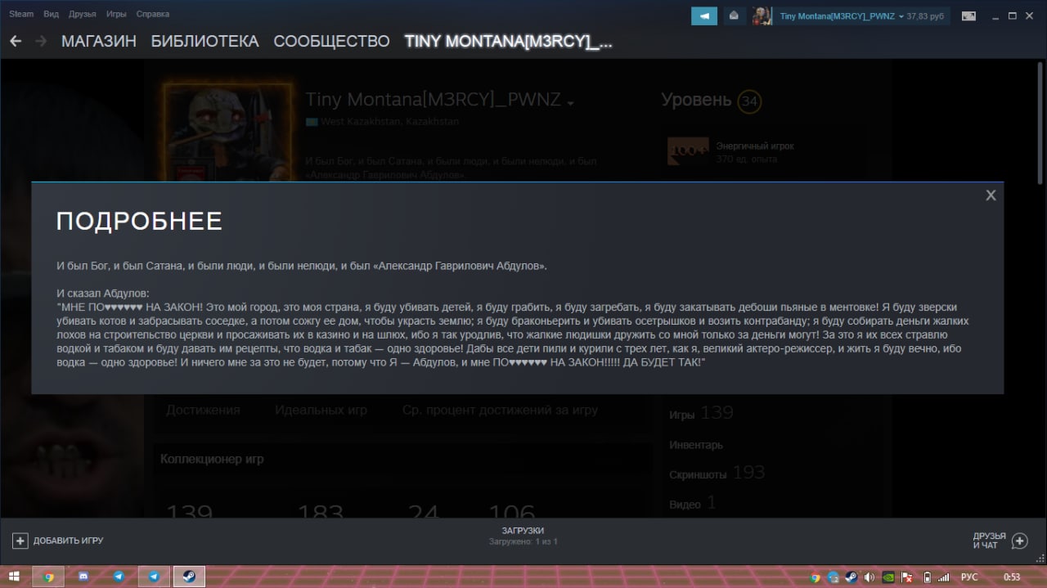Open ДРУЗЬЯ И ЧАТ panel
The image size is (1047, 588).
coord(989,541)
